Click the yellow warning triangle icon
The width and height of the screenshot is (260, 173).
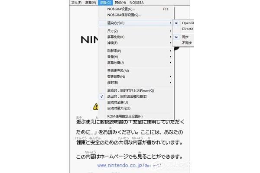point(96,107)
